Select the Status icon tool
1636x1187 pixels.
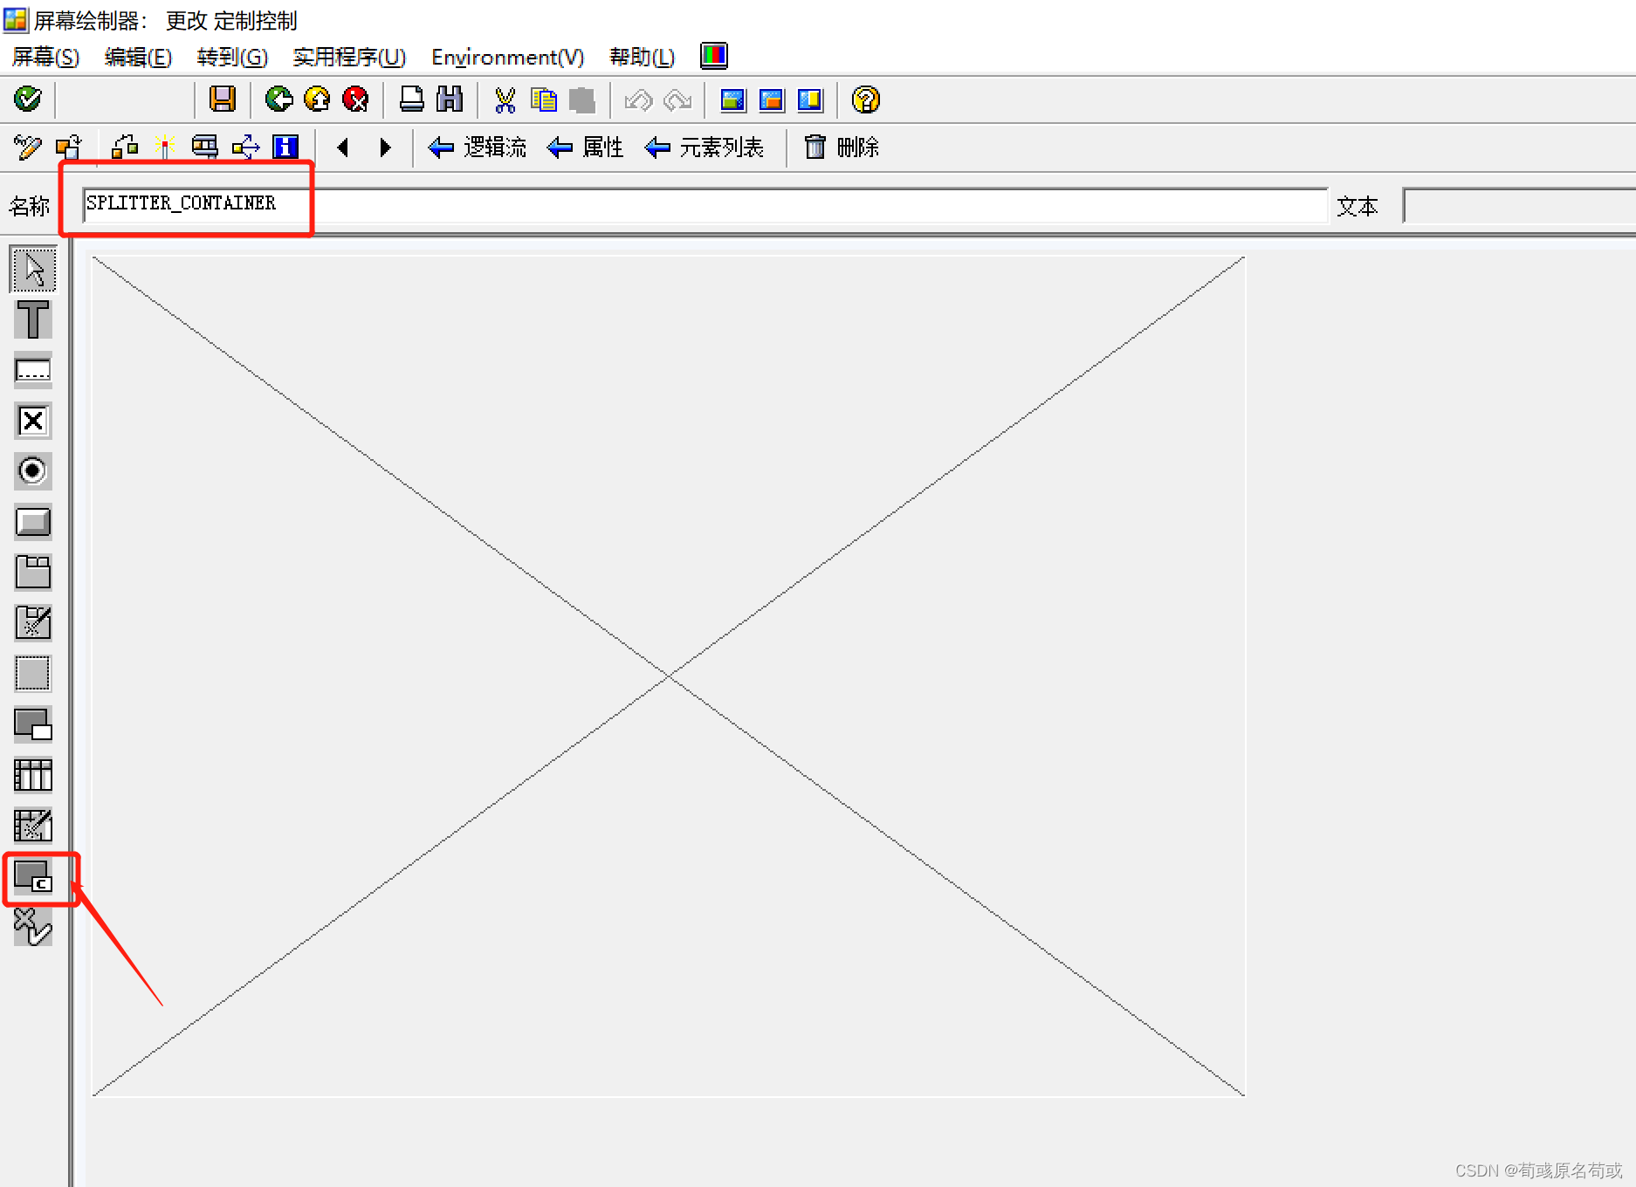tap(33, 926)
